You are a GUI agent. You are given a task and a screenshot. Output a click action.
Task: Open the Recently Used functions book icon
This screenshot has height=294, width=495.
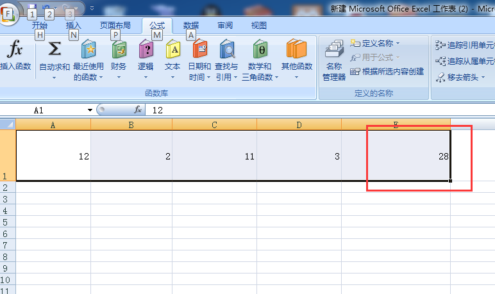click(88, 49)
